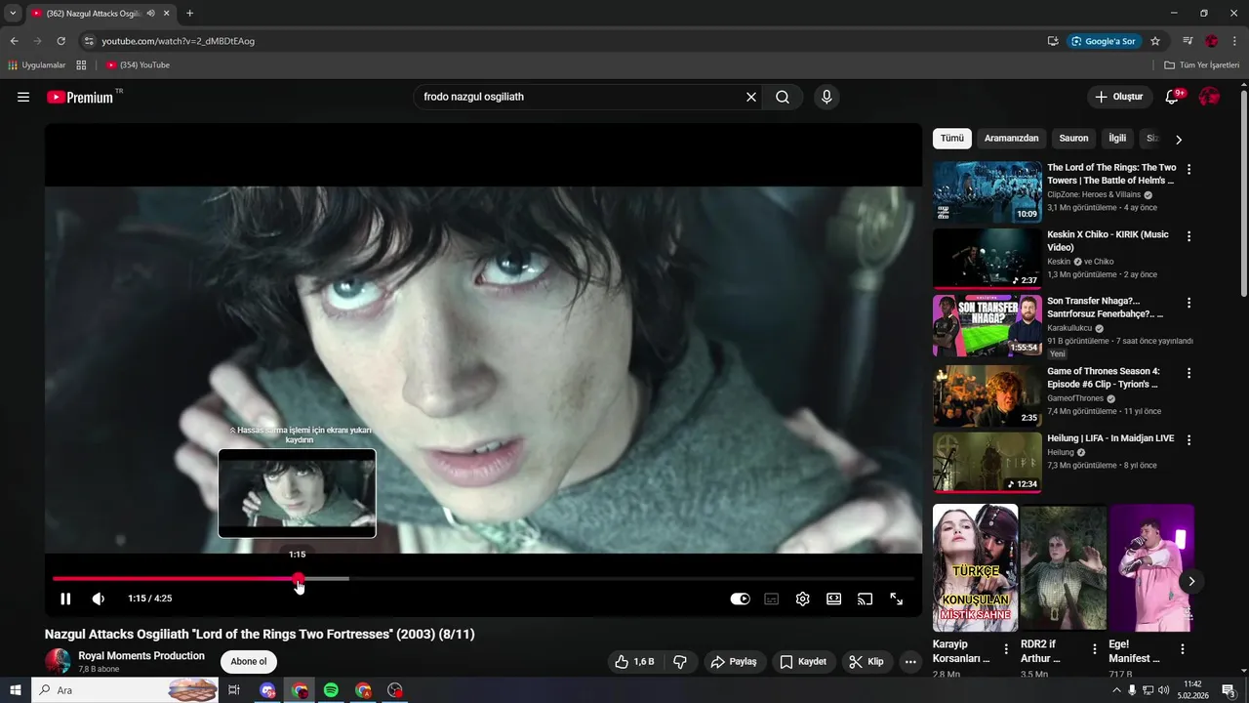Like the video (1,6 B)

click(x=634, y=662)
